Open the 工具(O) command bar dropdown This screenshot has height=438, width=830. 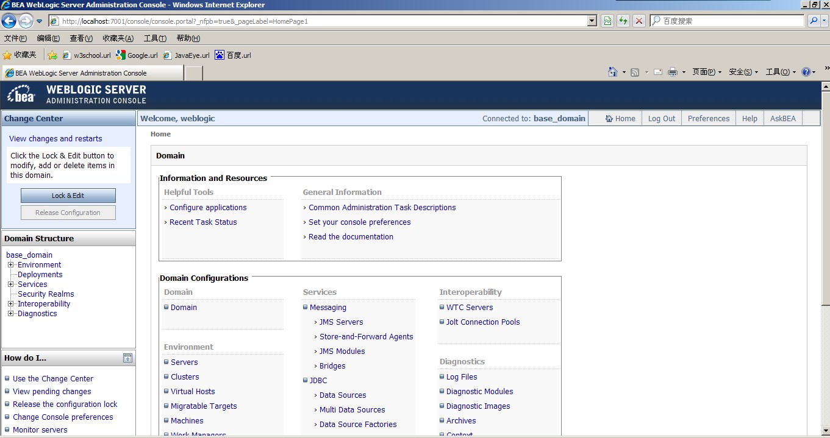click(781, 72)
